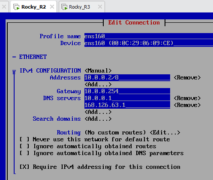Click the Profile name label

point(60,36)
